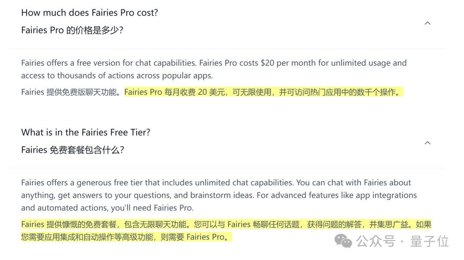Image resolution: width=464 pixels, height=260 pixels.
Task: Select heading 'How much does Fairies Pro cost?'
Action: 90,13
